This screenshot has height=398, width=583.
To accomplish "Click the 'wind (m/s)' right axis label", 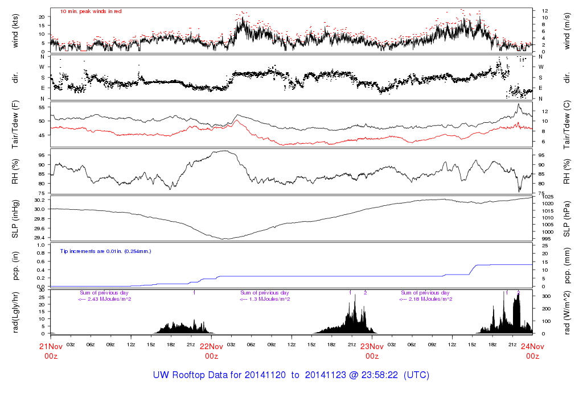I will point(566,31).
